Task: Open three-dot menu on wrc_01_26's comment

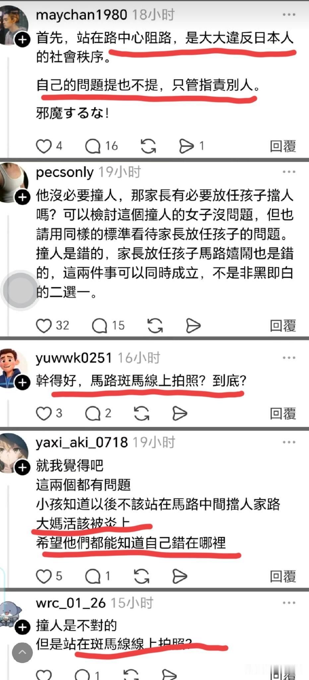Action: click(x=289, y=603)
